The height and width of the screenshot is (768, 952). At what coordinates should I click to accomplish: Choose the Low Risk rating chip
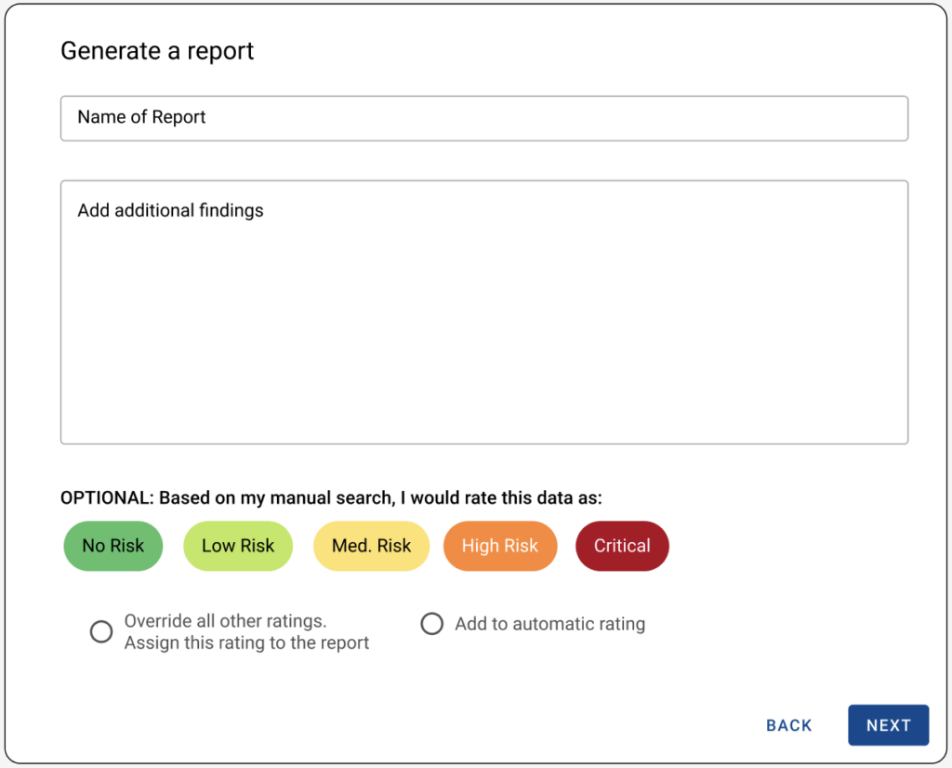tap(238, 546)
